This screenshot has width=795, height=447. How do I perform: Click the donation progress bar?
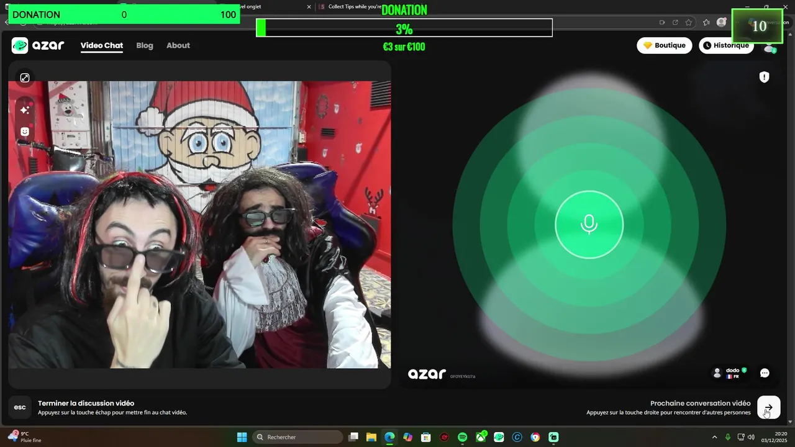pos(404,28)
